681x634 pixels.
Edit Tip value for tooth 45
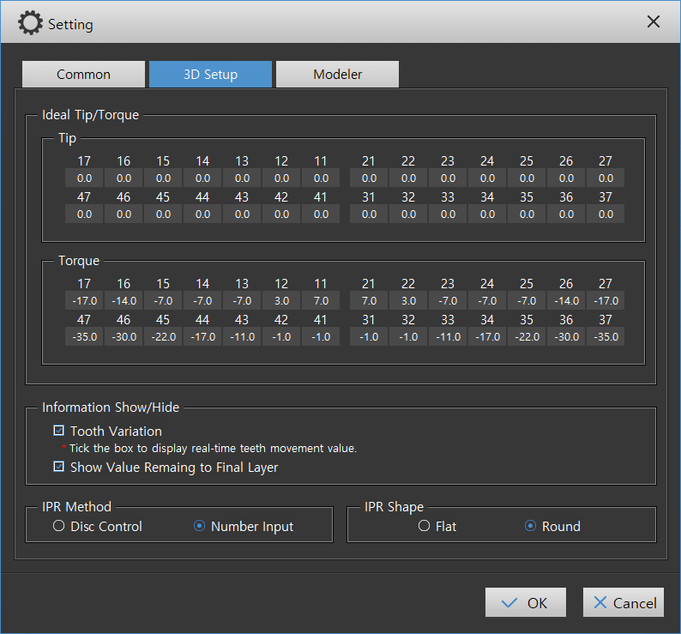[163, 214]
